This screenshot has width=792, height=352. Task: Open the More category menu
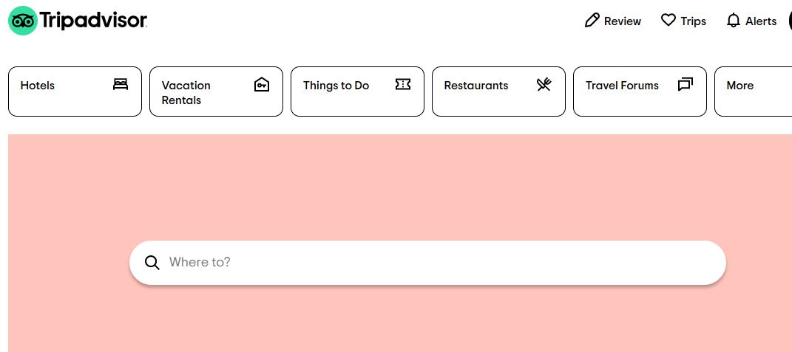(753, 92)
